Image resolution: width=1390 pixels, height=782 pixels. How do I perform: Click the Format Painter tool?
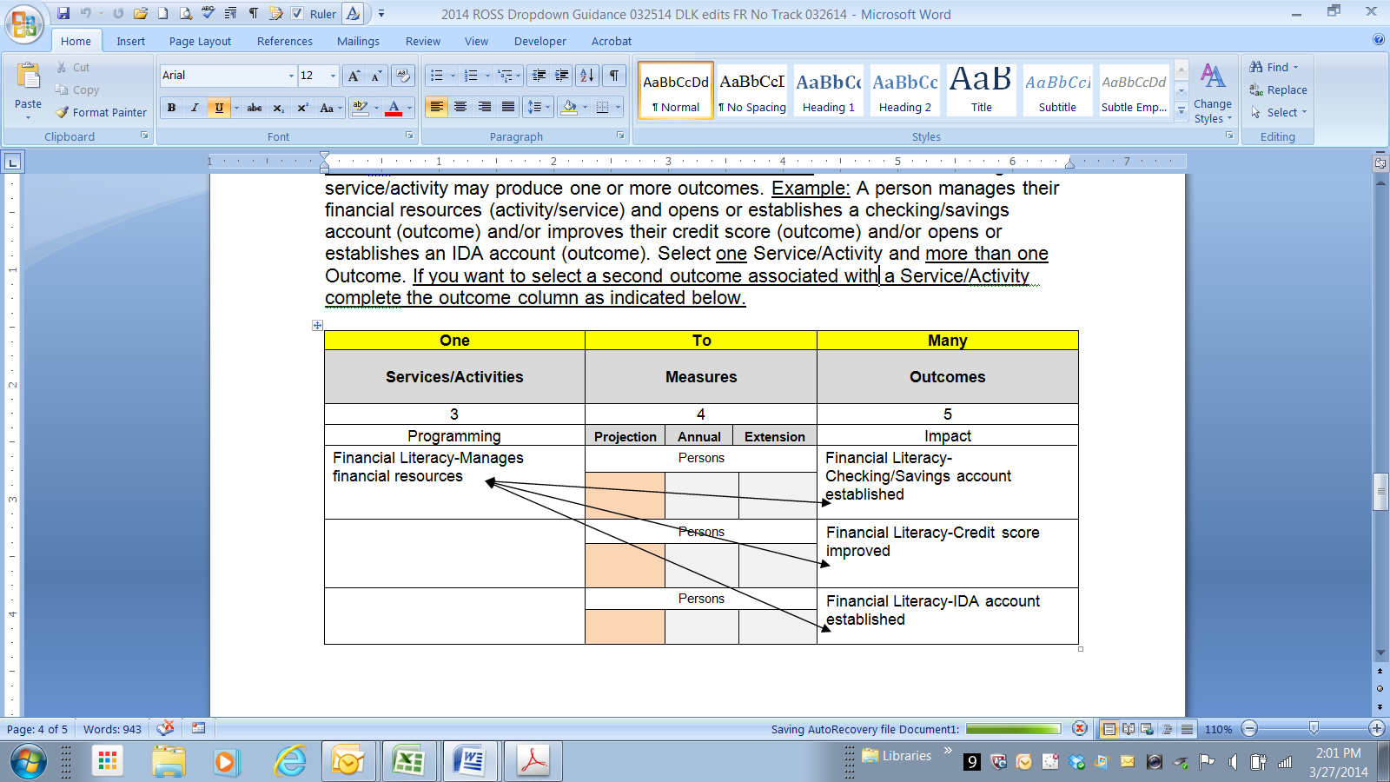(101, 112)
